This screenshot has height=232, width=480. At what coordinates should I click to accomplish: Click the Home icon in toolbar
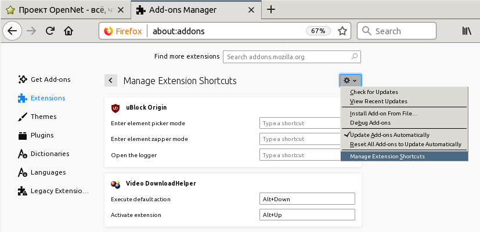[68, 31]
